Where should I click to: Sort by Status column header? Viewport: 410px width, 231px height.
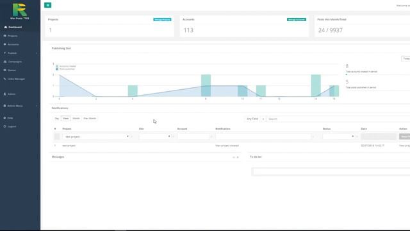[x=327, y=129]
